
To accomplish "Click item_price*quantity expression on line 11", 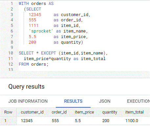I will tap(47, 59).
